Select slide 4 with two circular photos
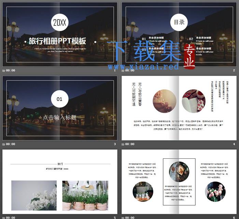This screenshot has width=239, height=219. 179,108
